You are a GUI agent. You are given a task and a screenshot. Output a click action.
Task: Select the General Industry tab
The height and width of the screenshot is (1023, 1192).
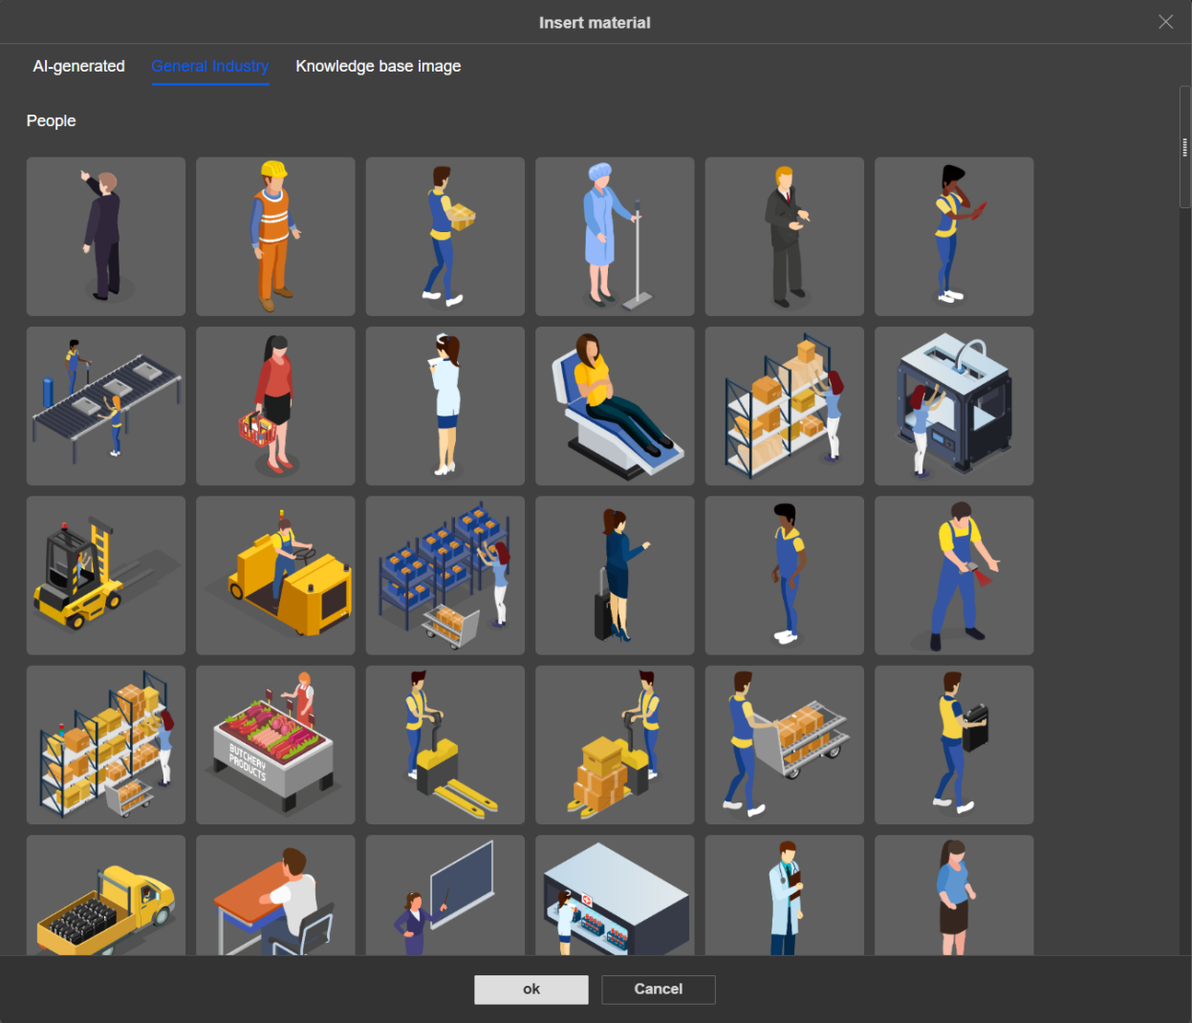tap(210, 66)
